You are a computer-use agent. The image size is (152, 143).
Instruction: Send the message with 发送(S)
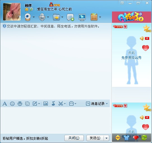click(95, 138)
